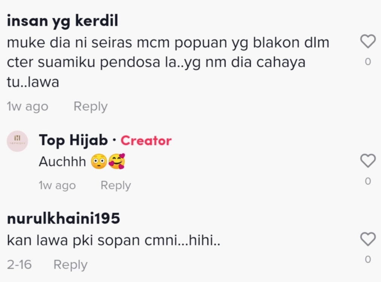Tap the 2-16 date stamp

(x=19, y=264)
